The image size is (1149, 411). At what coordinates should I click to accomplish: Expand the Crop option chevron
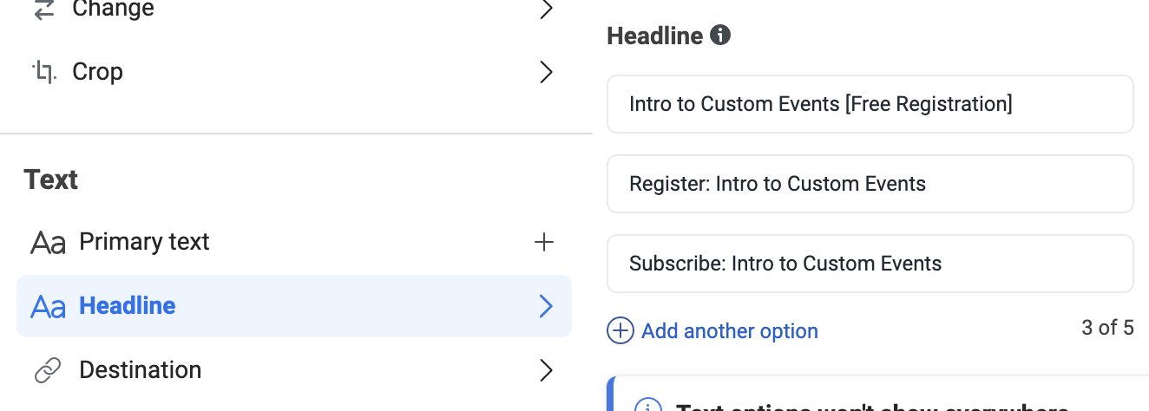coord(546,72)
